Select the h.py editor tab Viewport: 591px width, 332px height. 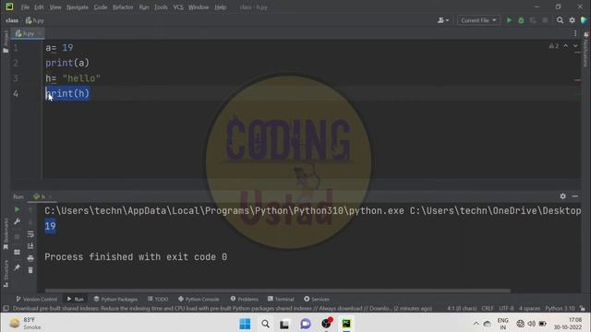click(x=28, y=33)
